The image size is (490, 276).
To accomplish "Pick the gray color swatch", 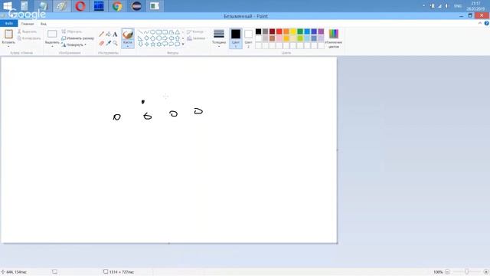I will [x=266, y=31].
